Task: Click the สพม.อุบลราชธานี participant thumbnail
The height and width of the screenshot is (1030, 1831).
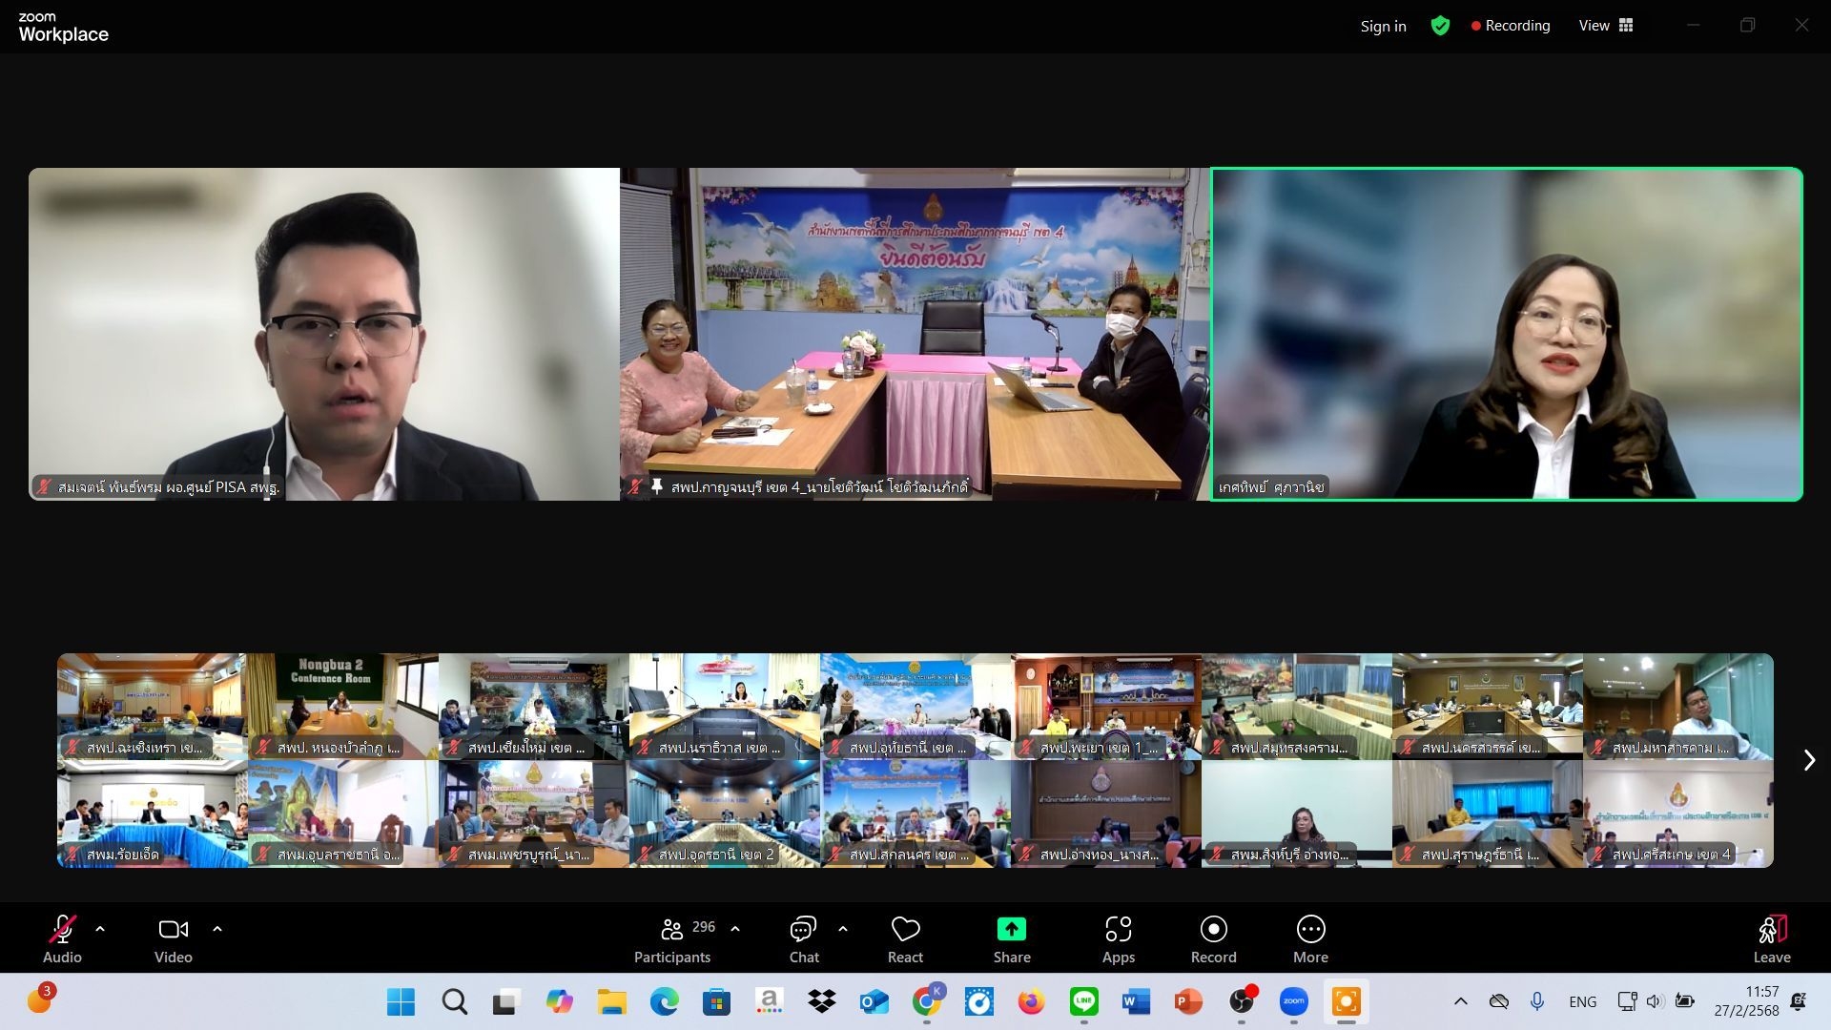Action: [343, 814]
